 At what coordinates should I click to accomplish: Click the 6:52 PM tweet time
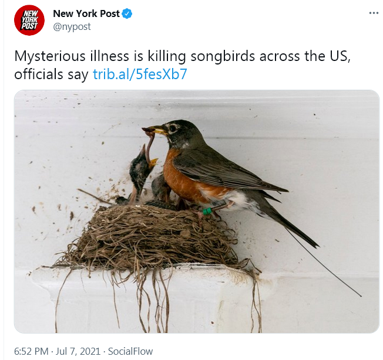31,351
